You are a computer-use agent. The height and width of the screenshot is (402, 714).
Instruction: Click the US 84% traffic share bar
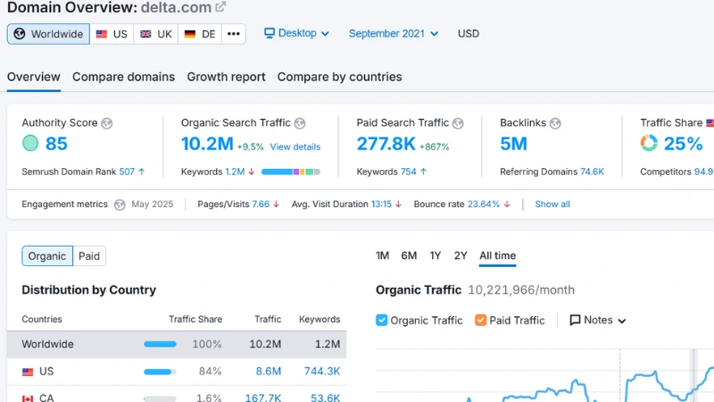[160, 372]
